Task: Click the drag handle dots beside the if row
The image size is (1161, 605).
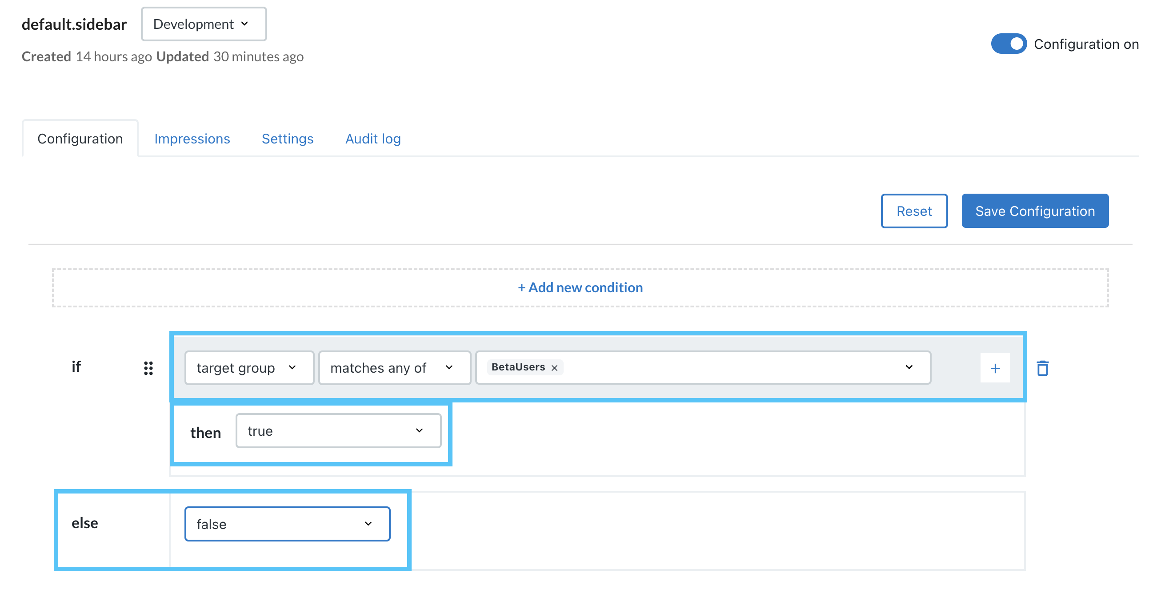Action: 148,368
